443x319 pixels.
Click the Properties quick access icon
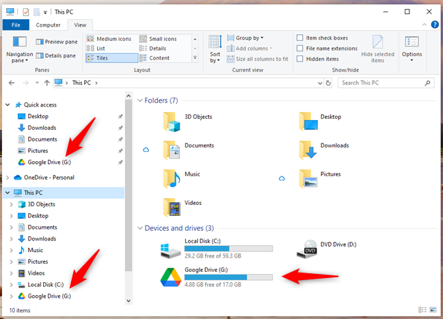tap(26, 12)
